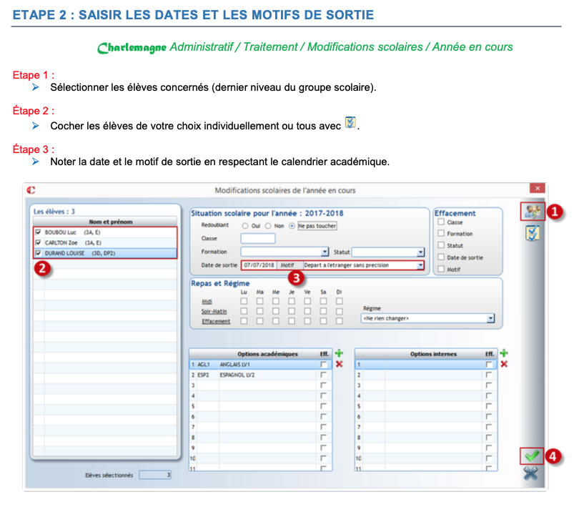Click the select students icon at top right
This screenshot has height=507, width=579.
click(x=530, y=212)
